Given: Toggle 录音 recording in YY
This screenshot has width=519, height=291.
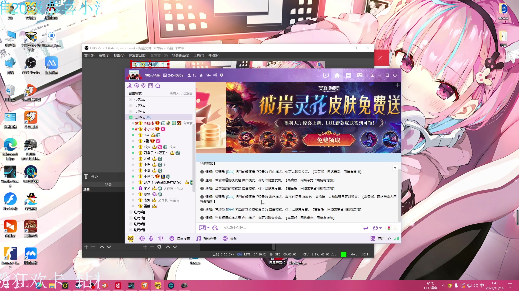Looking at the screenshot, I should [230, 238].
